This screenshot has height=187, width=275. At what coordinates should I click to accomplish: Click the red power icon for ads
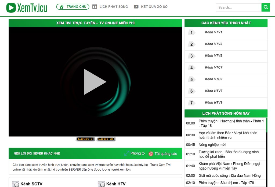(x=151, y=154)
